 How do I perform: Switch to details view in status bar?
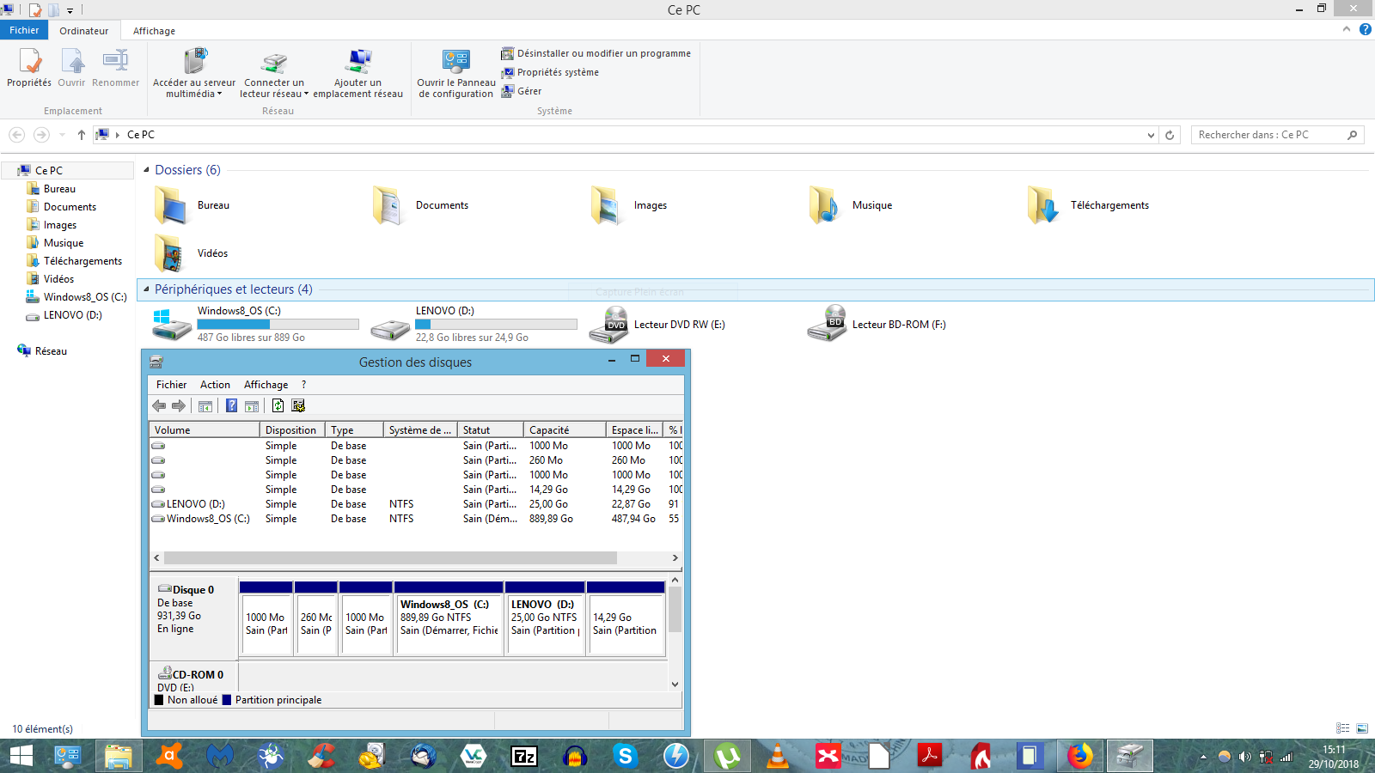1343,728
